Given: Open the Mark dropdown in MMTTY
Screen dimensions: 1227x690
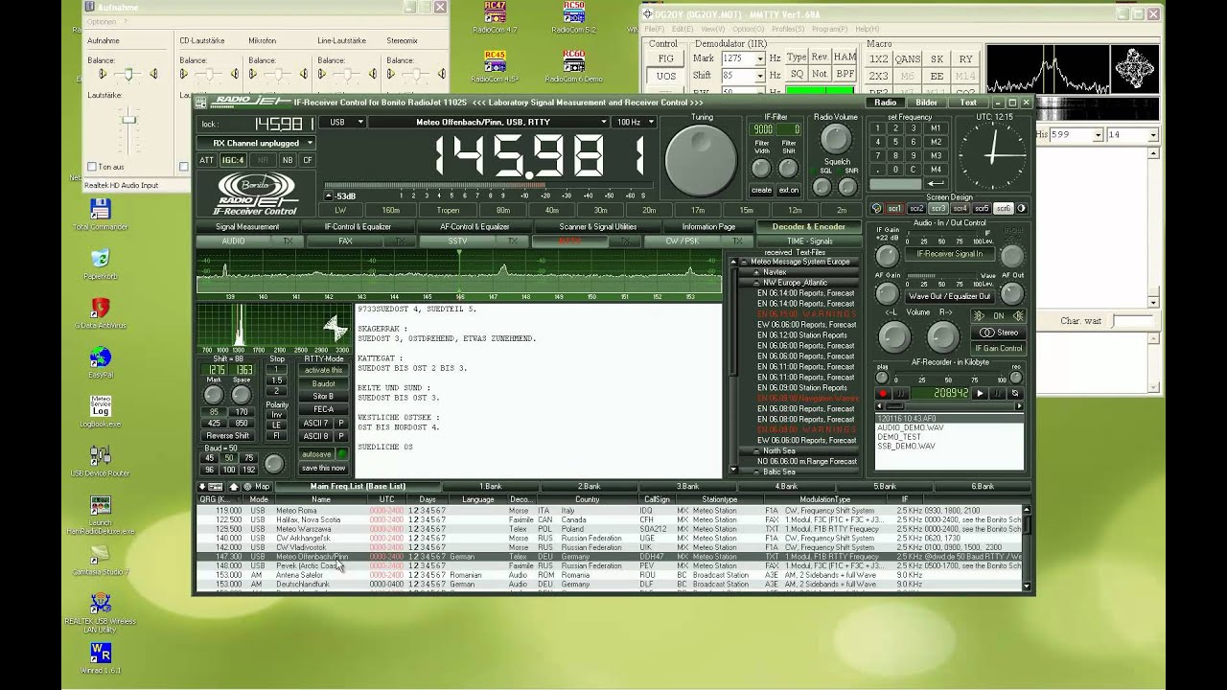Looking at the screenshot, I should point(759,58).
